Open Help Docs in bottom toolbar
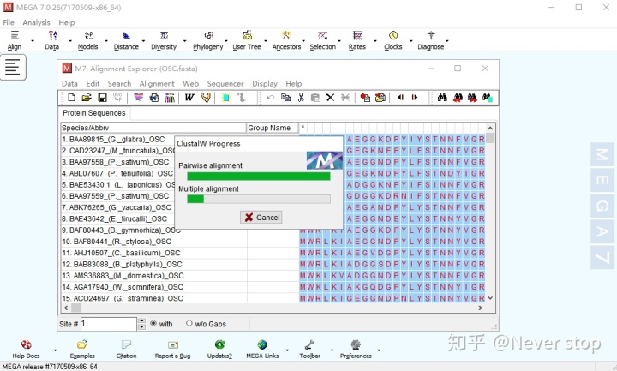 (x=26, y=349)
